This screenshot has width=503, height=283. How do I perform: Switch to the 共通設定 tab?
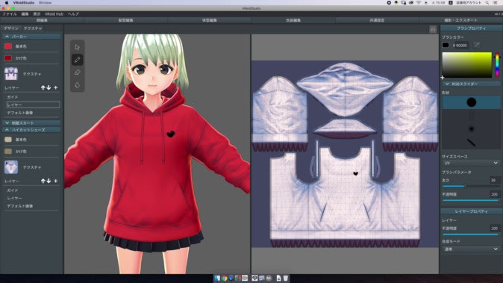pos(377,20)
